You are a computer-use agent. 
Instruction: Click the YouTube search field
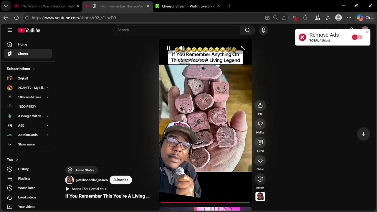[177, 30]
